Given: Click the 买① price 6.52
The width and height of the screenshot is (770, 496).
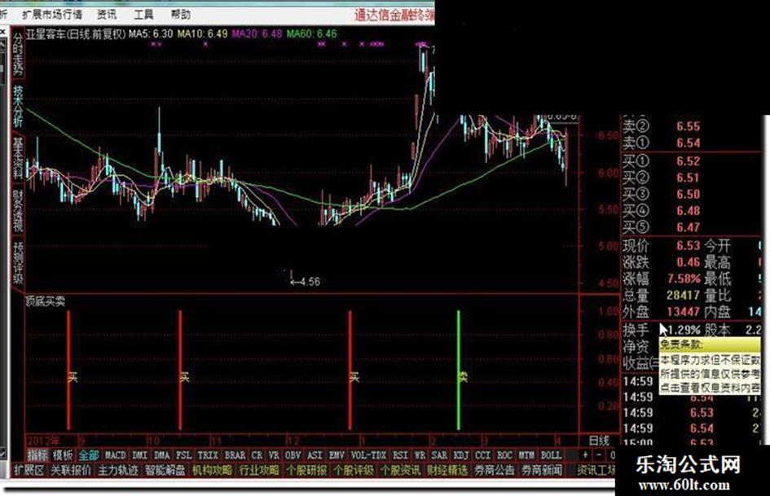Looking at the screenshot, I should click(688, 161).
